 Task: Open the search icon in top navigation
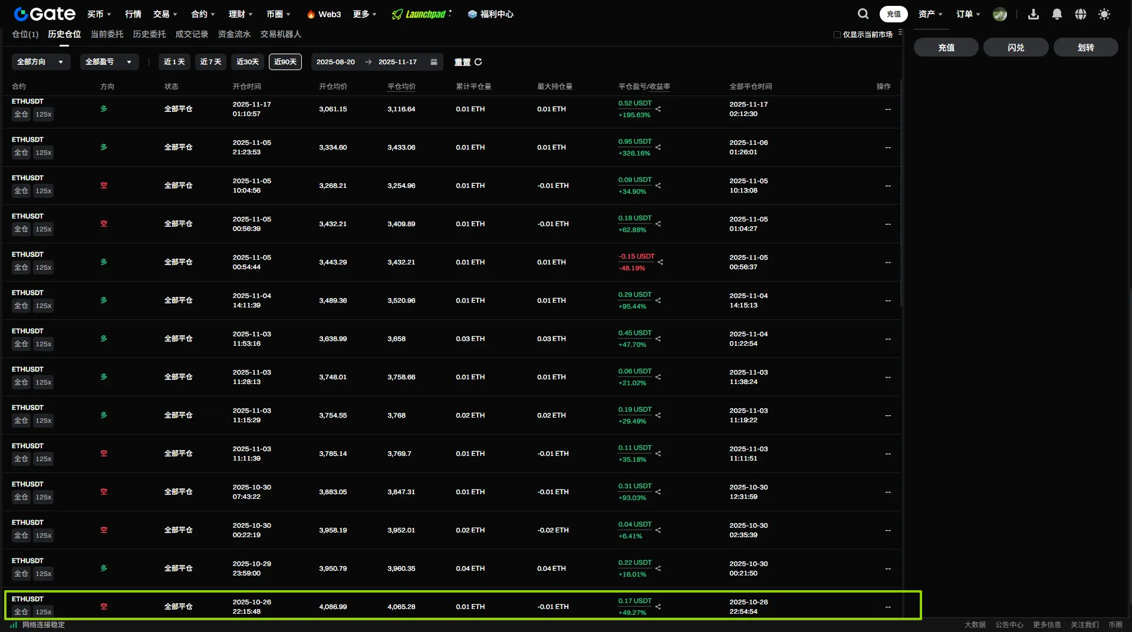[x=863, y=14]
